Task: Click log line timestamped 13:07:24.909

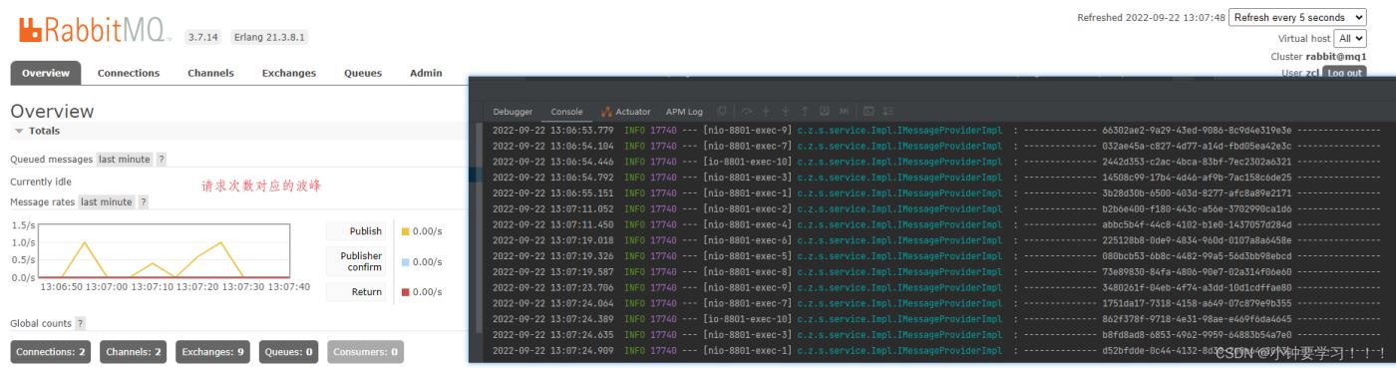Action: coord(937,351)
